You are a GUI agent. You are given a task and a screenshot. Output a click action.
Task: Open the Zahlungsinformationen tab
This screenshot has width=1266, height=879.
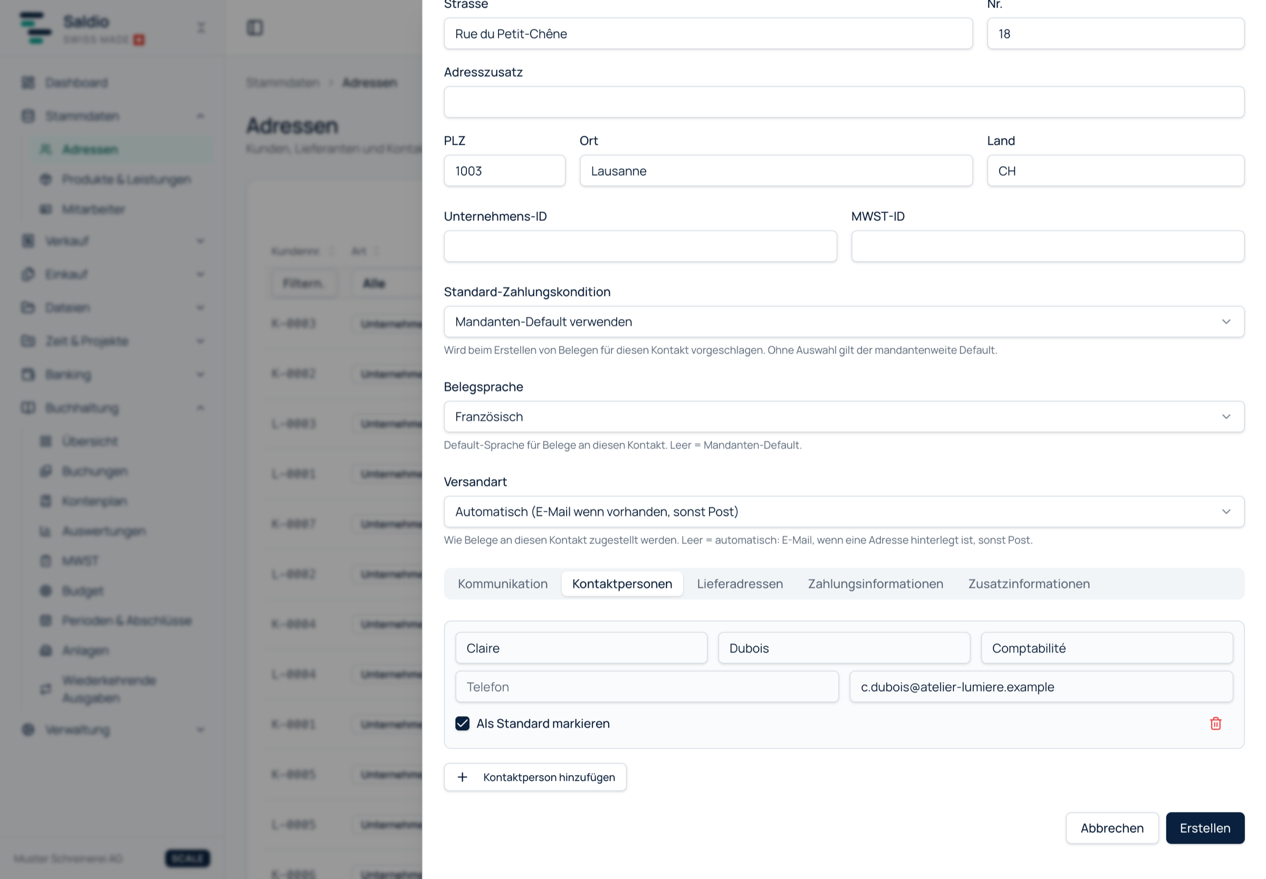tap(875, 584)
